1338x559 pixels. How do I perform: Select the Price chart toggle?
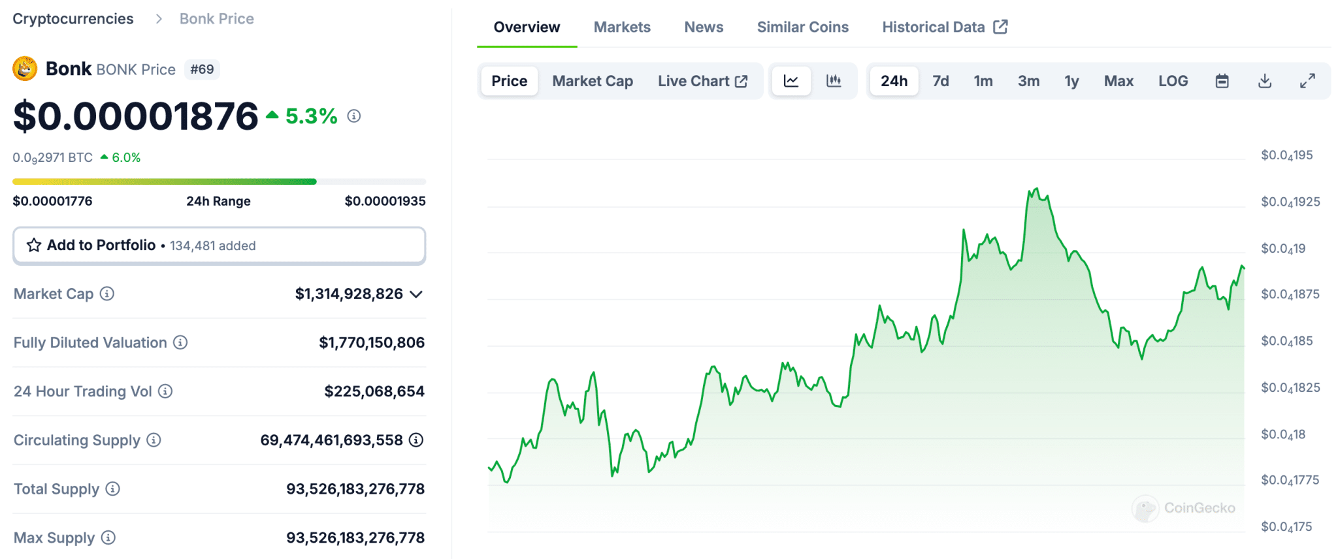click(510, 81)
